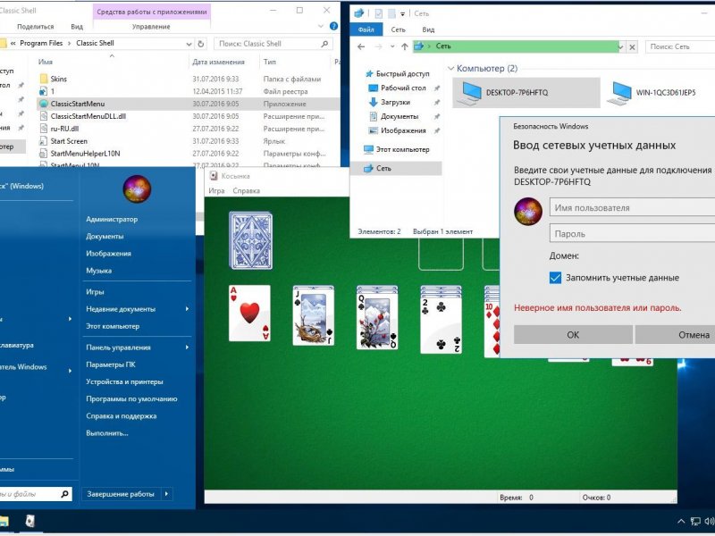Viewport: 715px width, 536px height.
Task: Unpin Рабочий стол from quick access
Action: click(x=437, y=88)
